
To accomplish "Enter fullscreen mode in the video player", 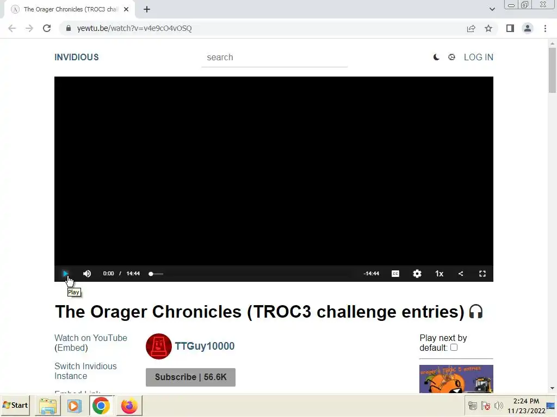I will coord(482,274).
